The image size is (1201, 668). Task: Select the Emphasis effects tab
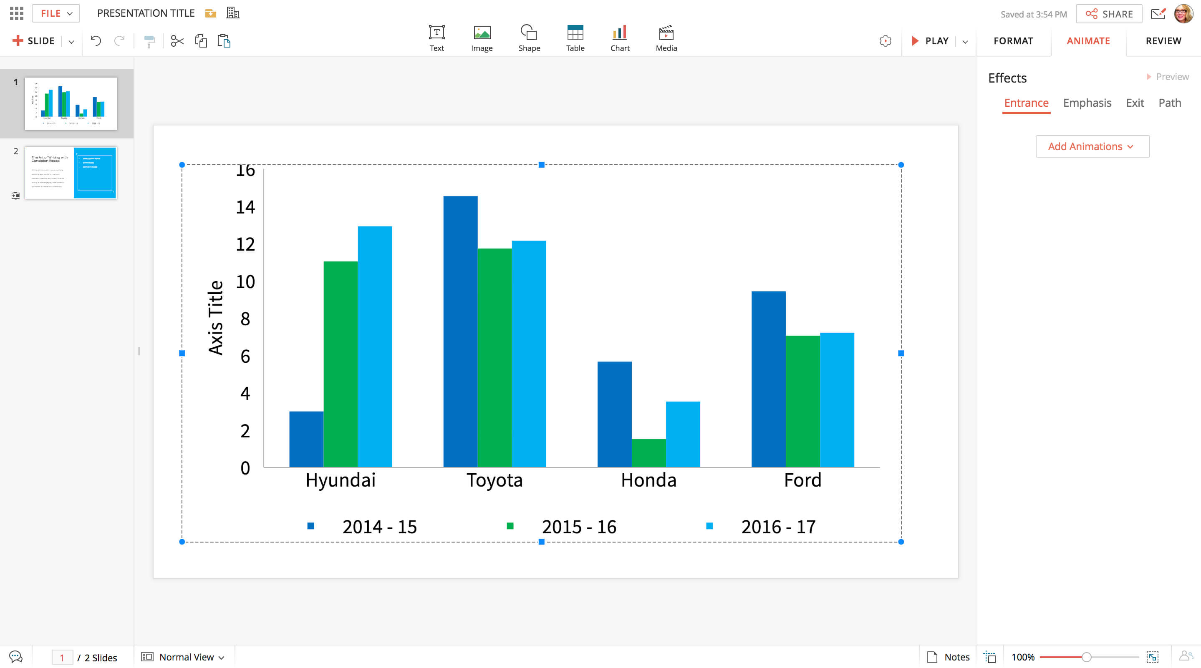click(1087, 103)
